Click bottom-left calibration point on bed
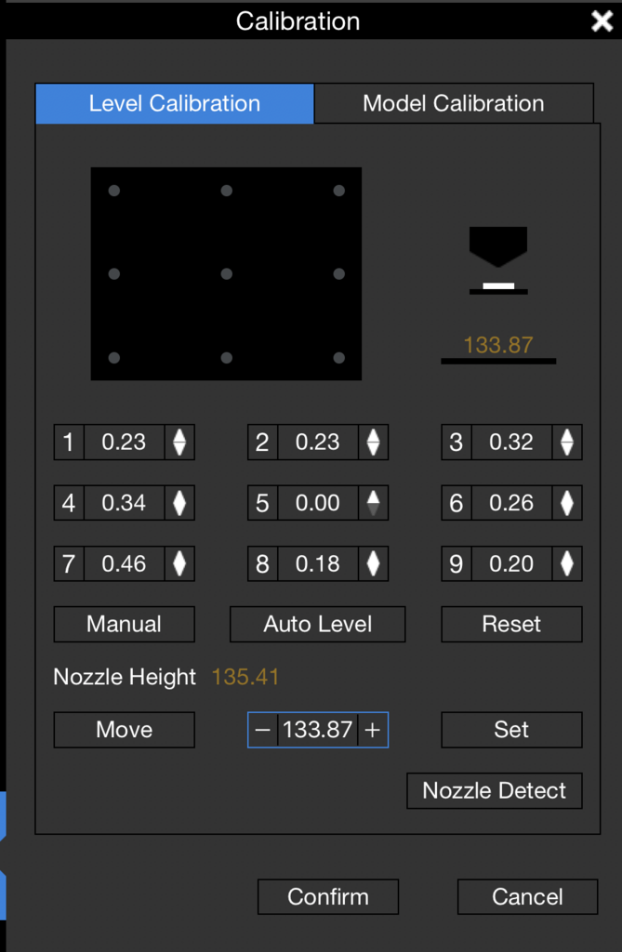 click(113, 358)
